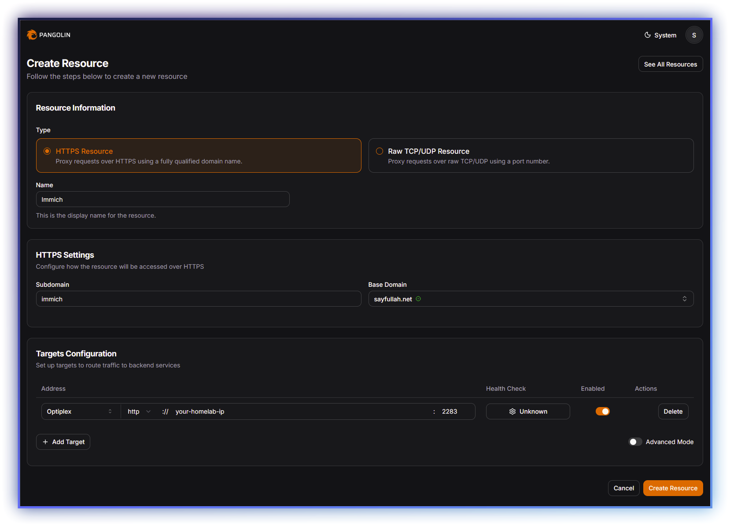Select the HTTPS Resource radio option

[47, 151]
